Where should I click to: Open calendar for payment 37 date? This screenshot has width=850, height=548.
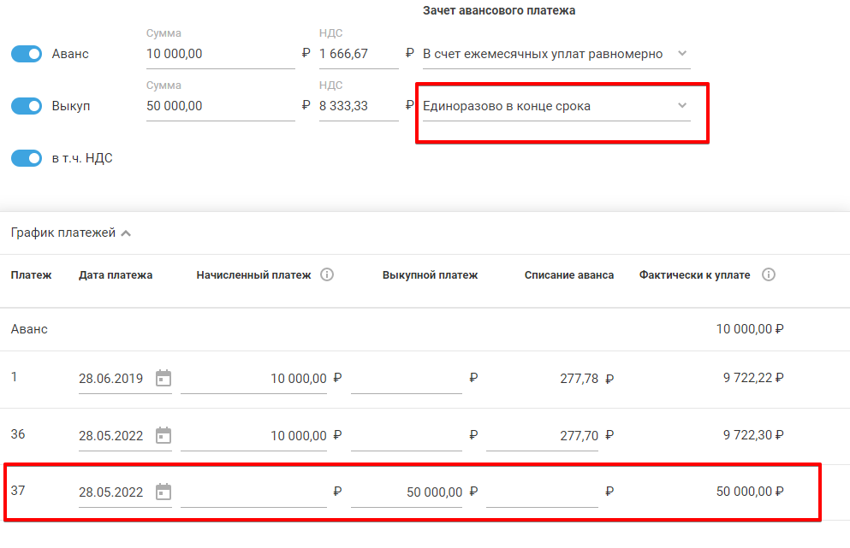tap(163, 492)
